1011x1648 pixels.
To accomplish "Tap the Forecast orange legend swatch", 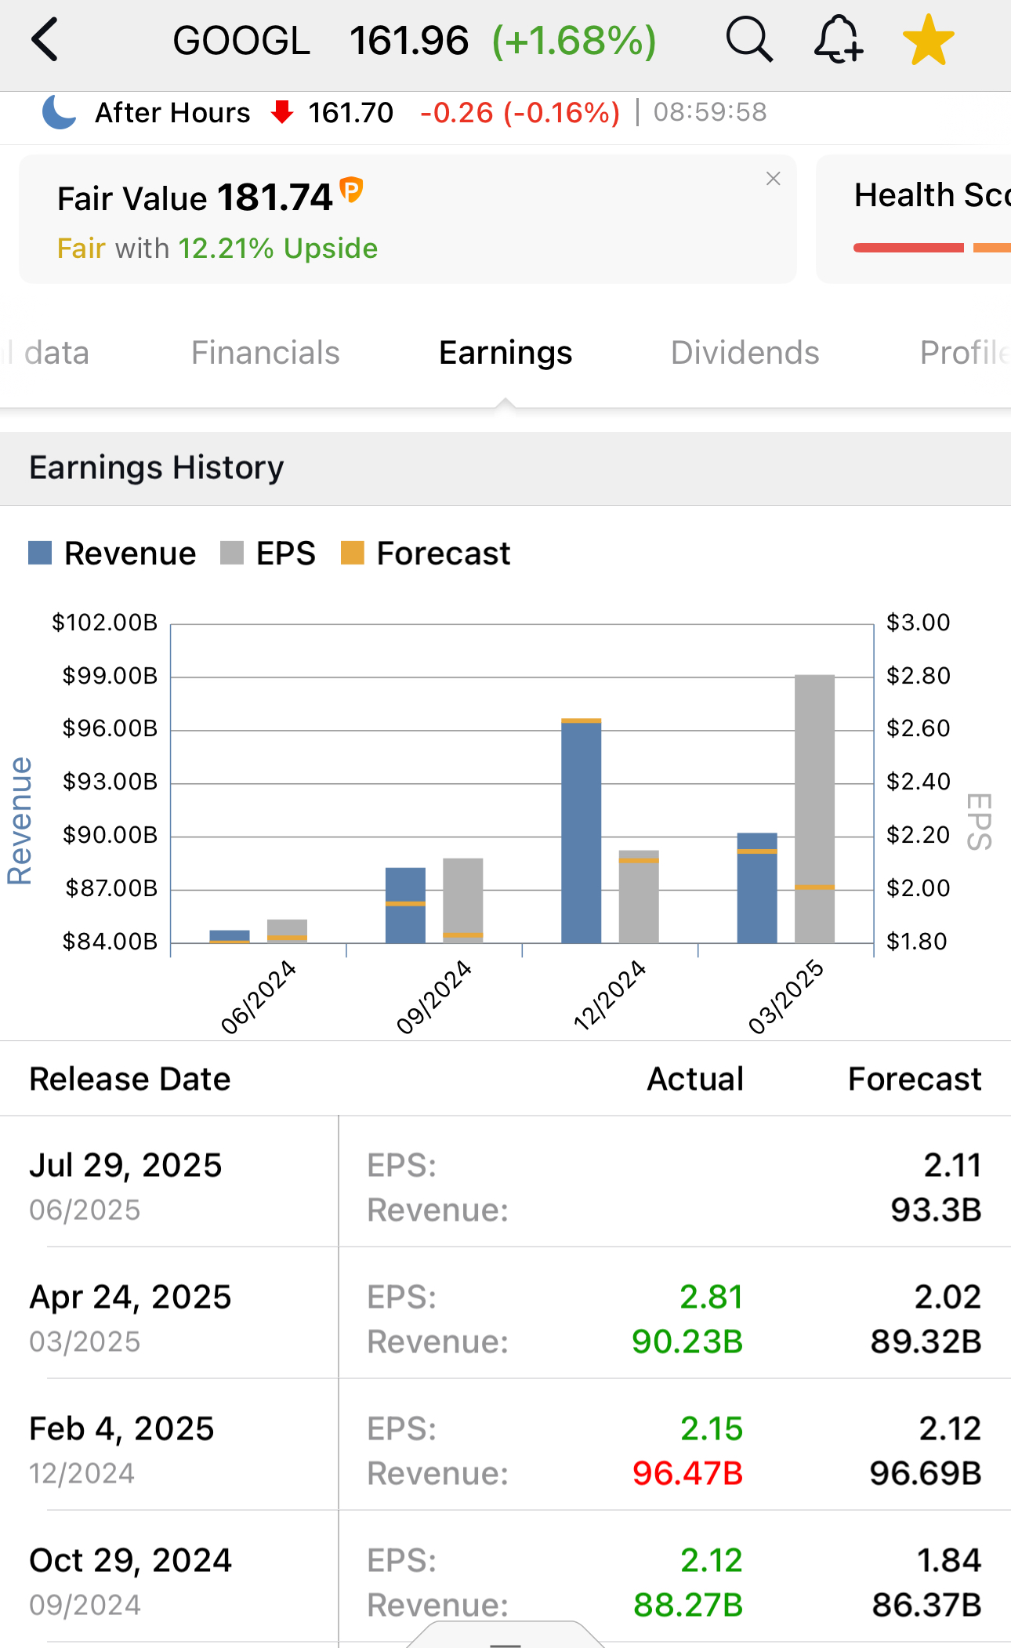I will click(353, 553).
